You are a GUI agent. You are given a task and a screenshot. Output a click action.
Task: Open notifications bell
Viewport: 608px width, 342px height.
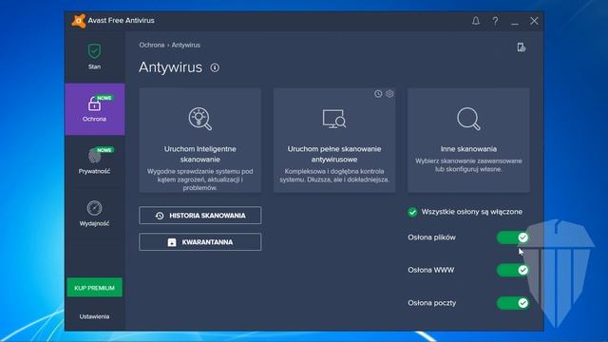[x=476, y=21]
